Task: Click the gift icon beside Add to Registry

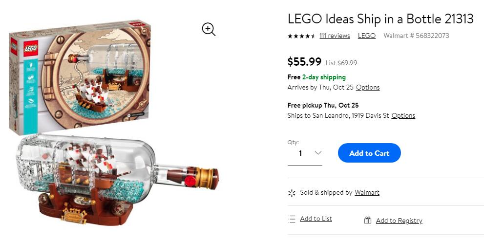Action: pos(368,221)
